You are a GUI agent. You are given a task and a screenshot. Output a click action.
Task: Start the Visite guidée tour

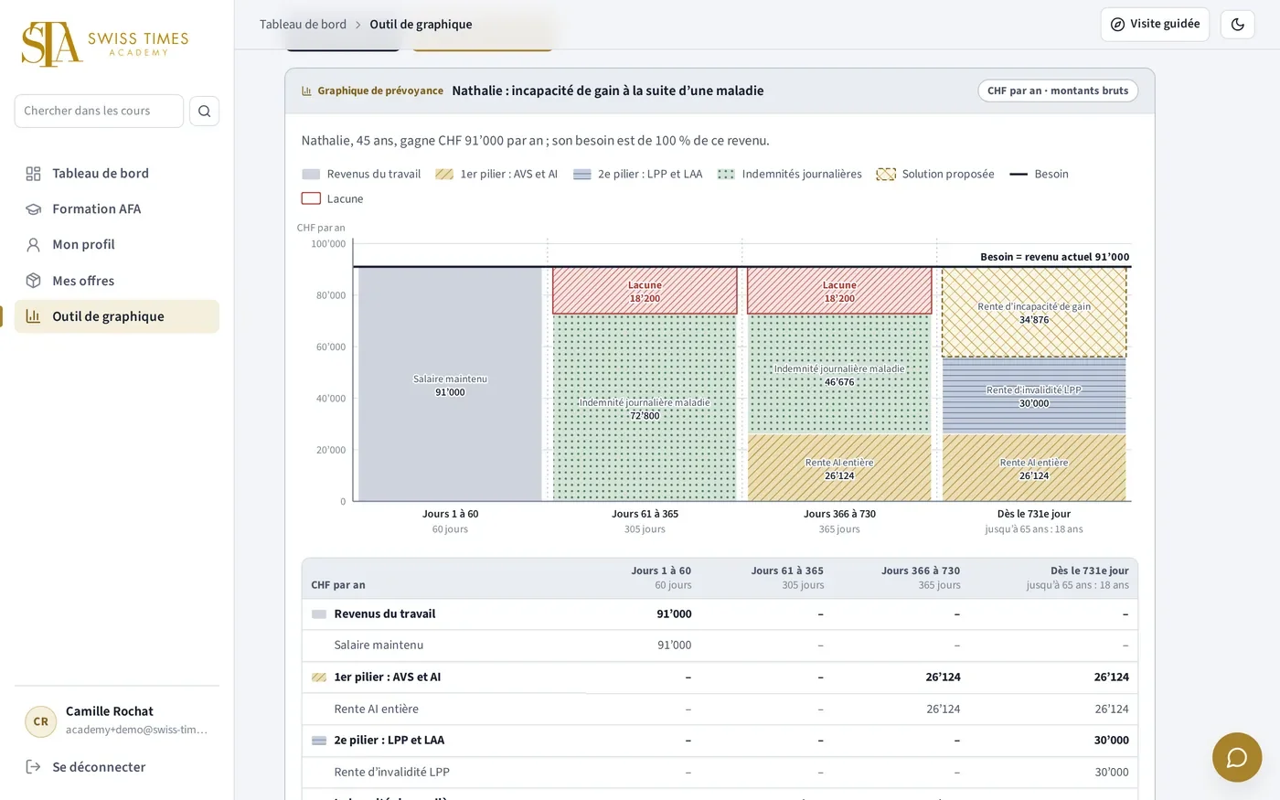[x=1155, y=25]
